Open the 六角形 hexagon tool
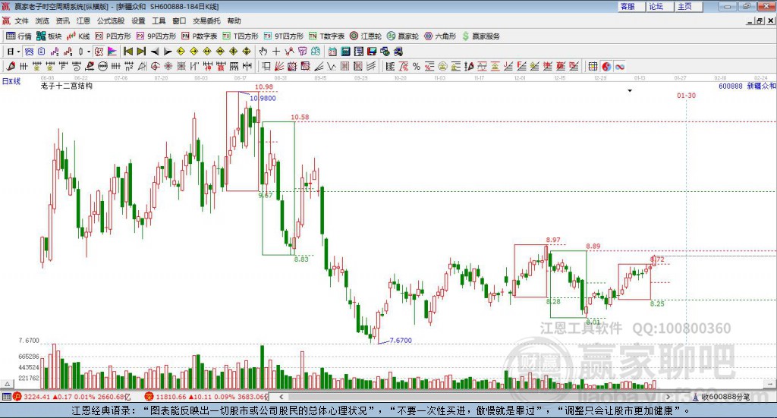 click(440, 36)
